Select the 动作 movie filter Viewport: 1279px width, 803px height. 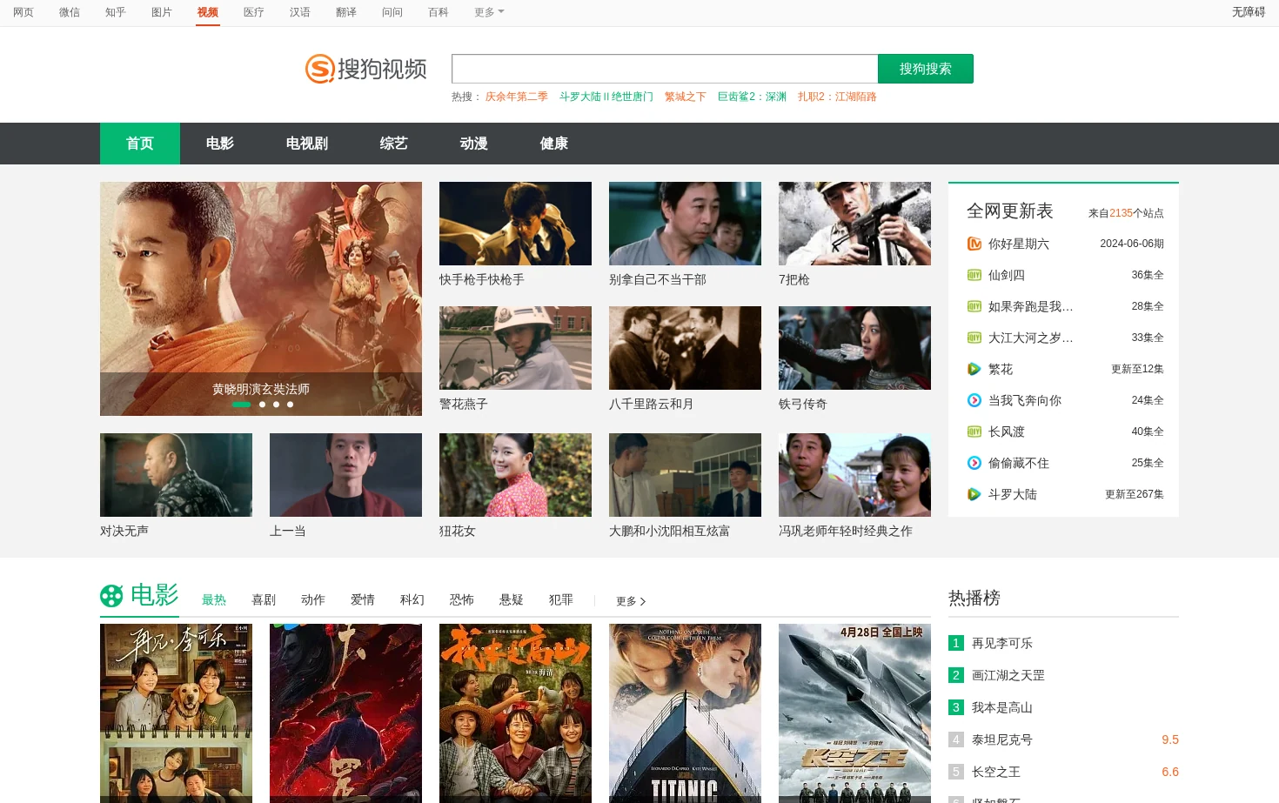point(313,599)
